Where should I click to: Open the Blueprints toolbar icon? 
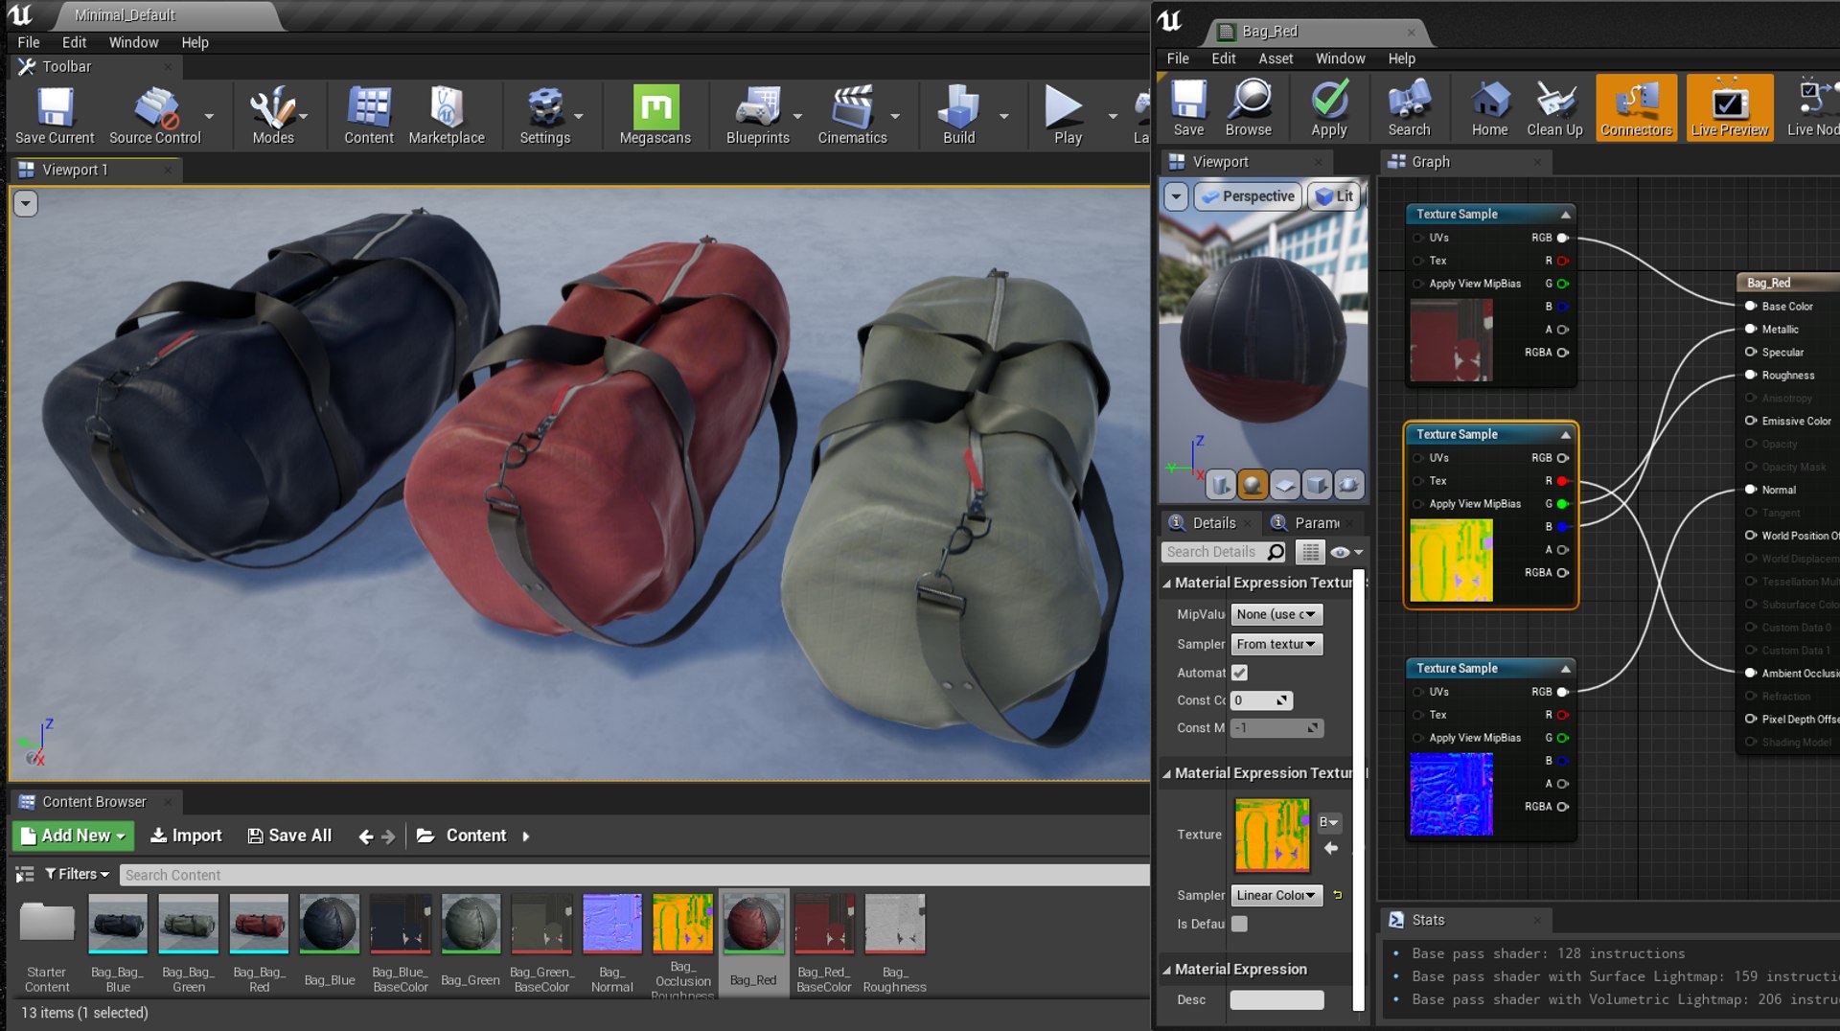[758, 115]
